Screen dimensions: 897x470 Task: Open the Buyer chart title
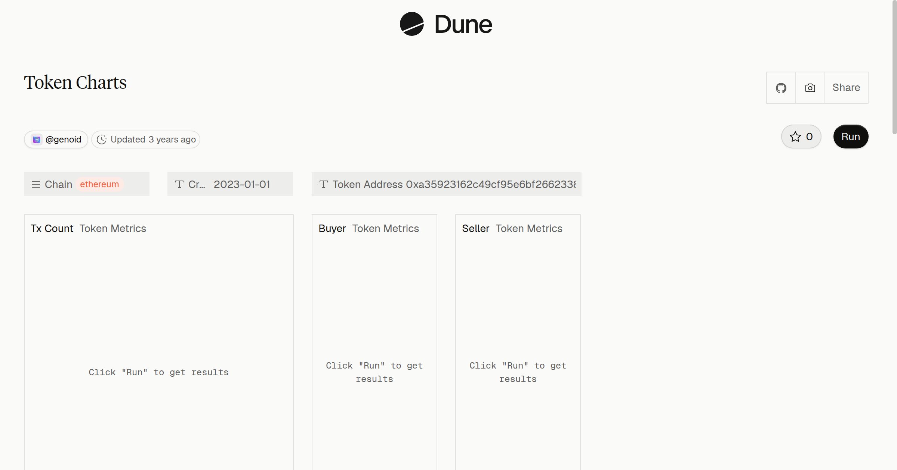pos(332,228)
